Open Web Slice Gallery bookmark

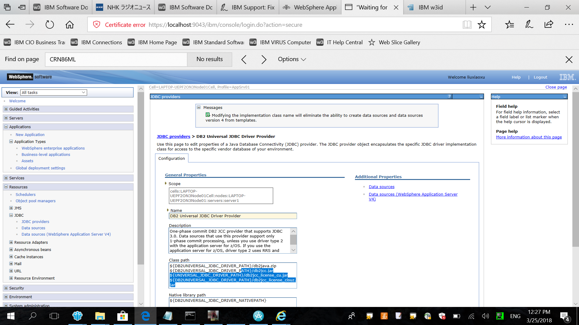click(x=394, y=42)
